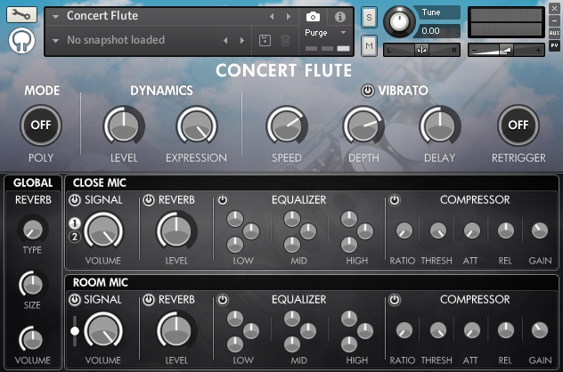Go to next snapshot arrow
Image resolution: width=563 pixels, height=372 pixels.
(242, 41)
